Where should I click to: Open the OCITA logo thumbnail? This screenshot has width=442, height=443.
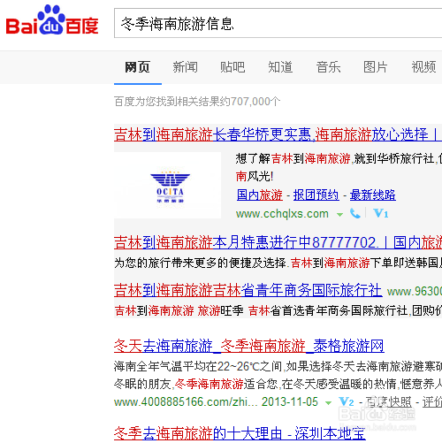(167, 186)
